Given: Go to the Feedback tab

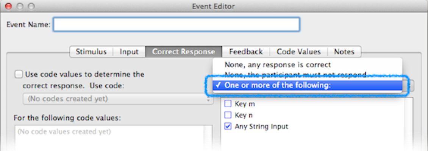Looking at the screenshot, I should (x=246, y=52).
